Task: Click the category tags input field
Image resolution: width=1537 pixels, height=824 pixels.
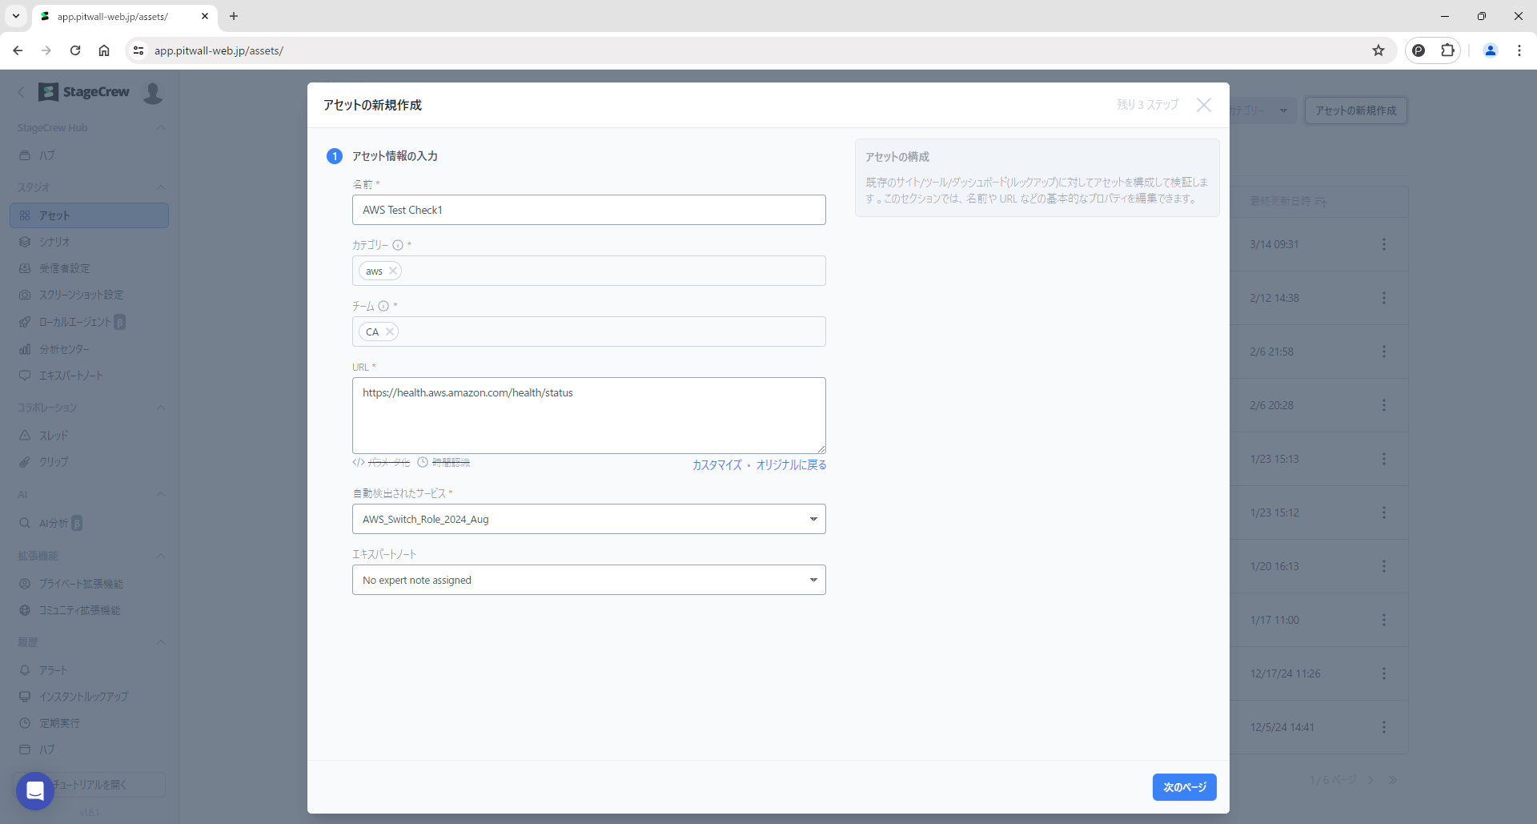Action: (x=612, y=271)
